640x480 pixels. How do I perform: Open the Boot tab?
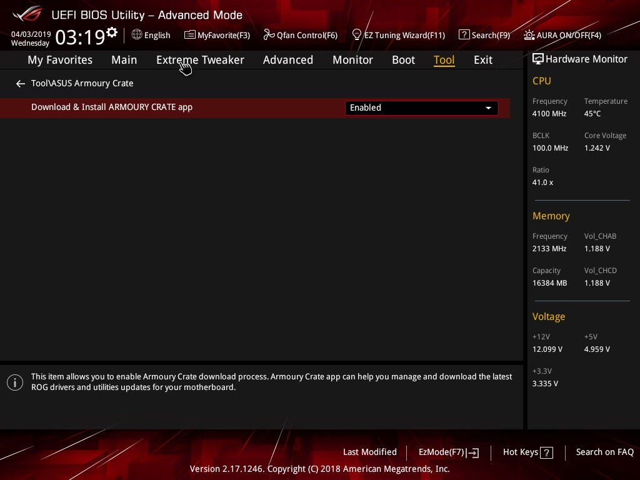coord(403,60)
